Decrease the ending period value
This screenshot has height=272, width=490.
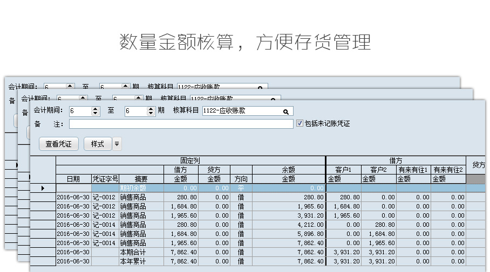(x=151, y=113)
